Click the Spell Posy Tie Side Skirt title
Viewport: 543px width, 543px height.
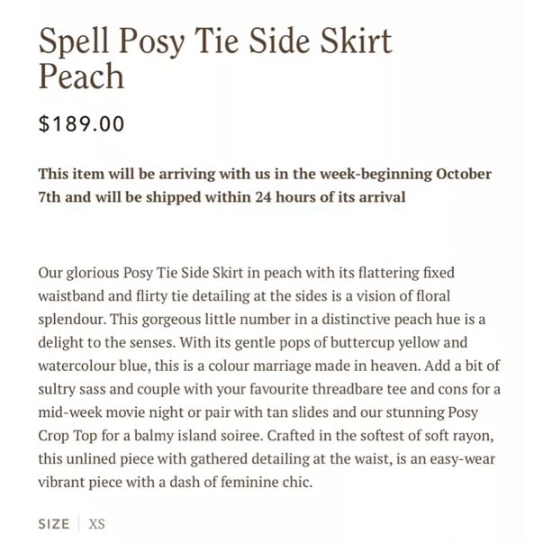coord(215,42)
